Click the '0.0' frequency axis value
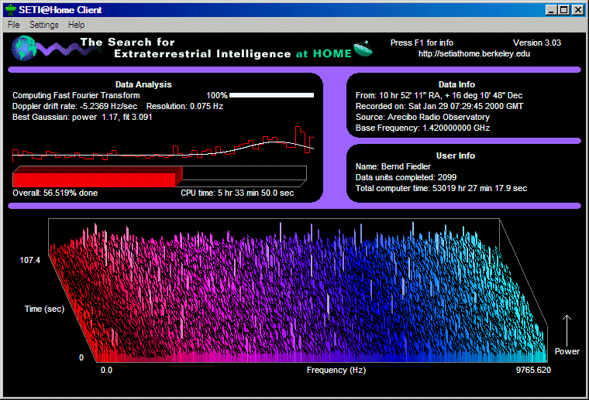This screenshot has height=400, width=589. pos(106,370)
